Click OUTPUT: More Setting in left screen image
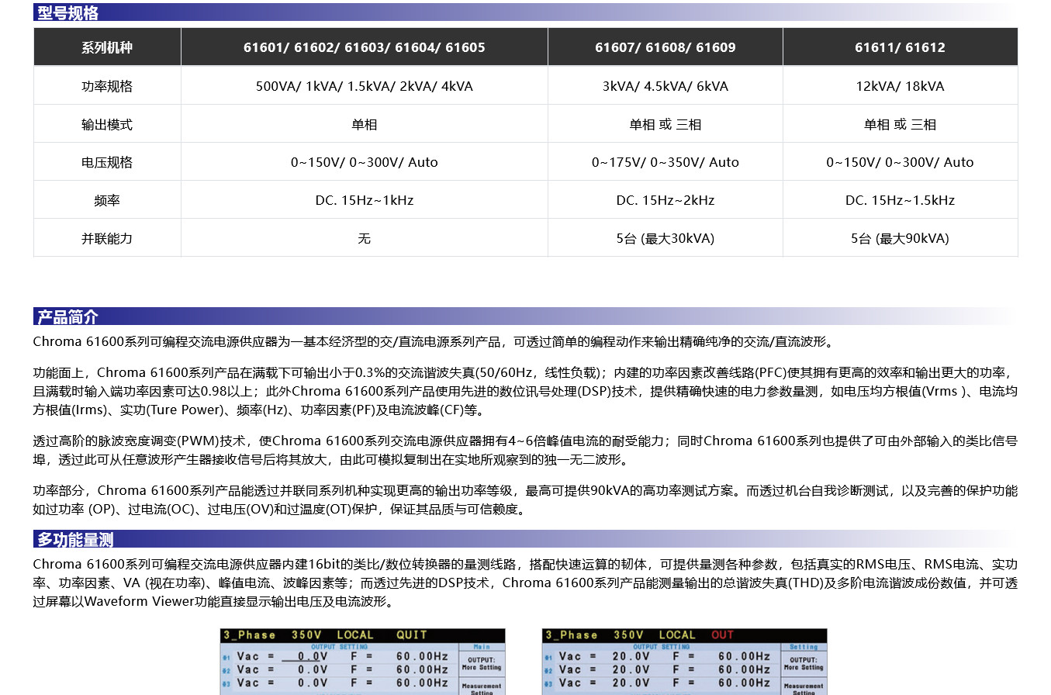This screenshot has width=1051, height=695. coord(482,664)
